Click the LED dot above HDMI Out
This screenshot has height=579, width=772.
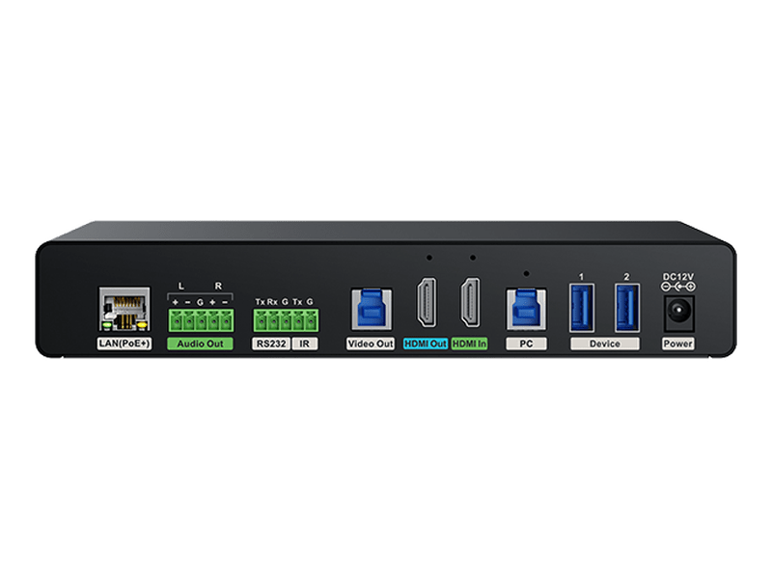coord(429,258)
